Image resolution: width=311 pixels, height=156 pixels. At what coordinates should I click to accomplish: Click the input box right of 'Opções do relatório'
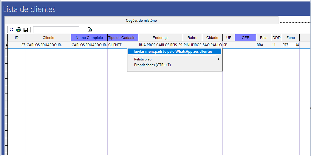click(295, 20)
